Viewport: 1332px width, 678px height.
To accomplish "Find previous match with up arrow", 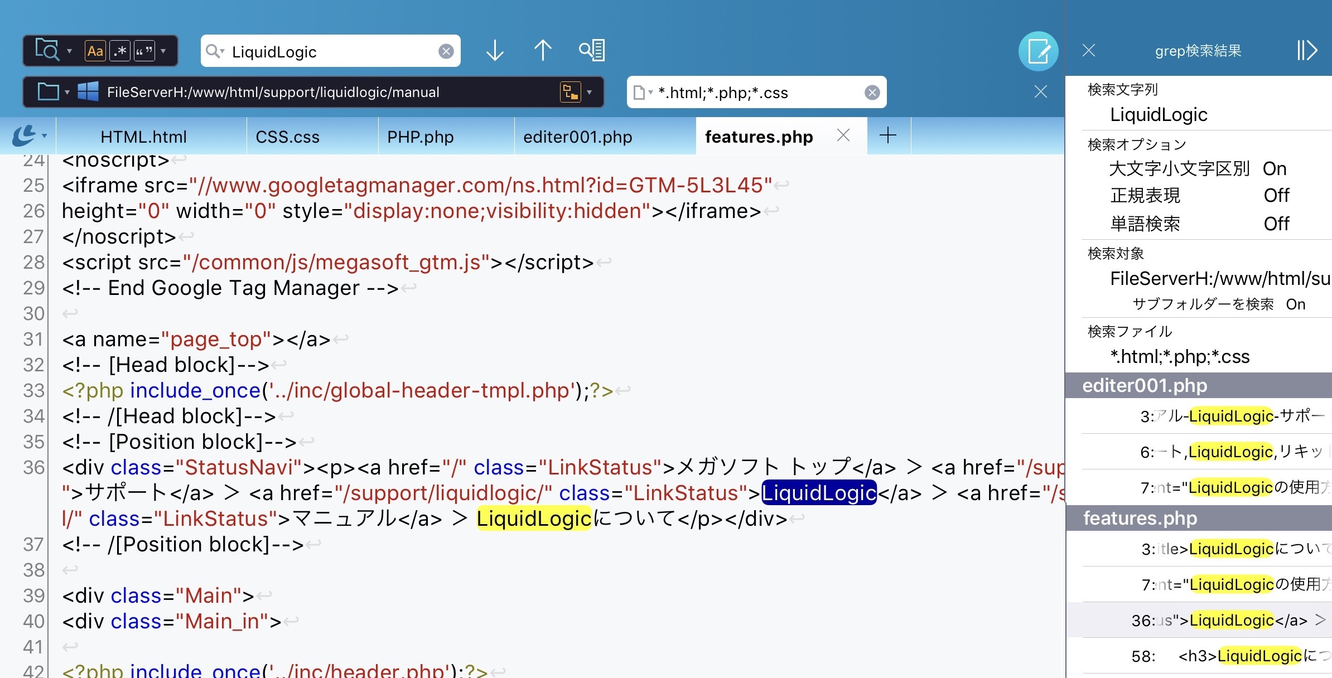I will [543, 51].
